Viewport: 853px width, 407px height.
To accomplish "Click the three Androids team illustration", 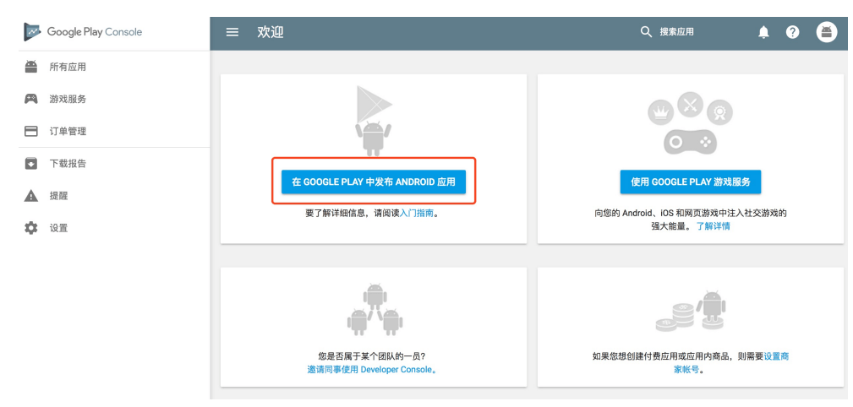I will (375, 310).
